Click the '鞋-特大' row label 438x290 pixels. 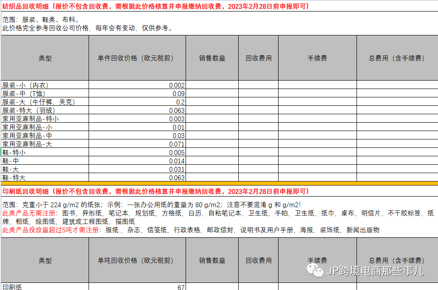[x=14, y=178]
